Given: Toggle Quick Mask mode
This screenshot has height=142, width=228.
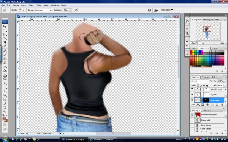Looking at the screenshot, I should 5,125.
